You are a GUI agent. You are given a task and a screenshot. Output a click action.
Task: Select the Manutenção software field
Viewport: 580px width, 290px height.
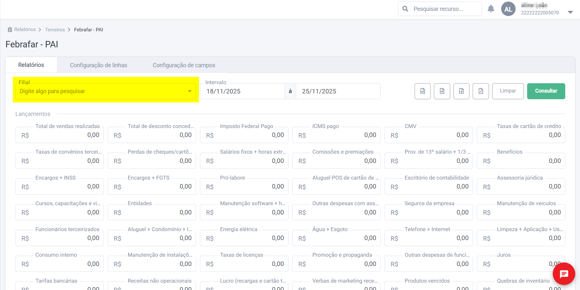point(244,212)
